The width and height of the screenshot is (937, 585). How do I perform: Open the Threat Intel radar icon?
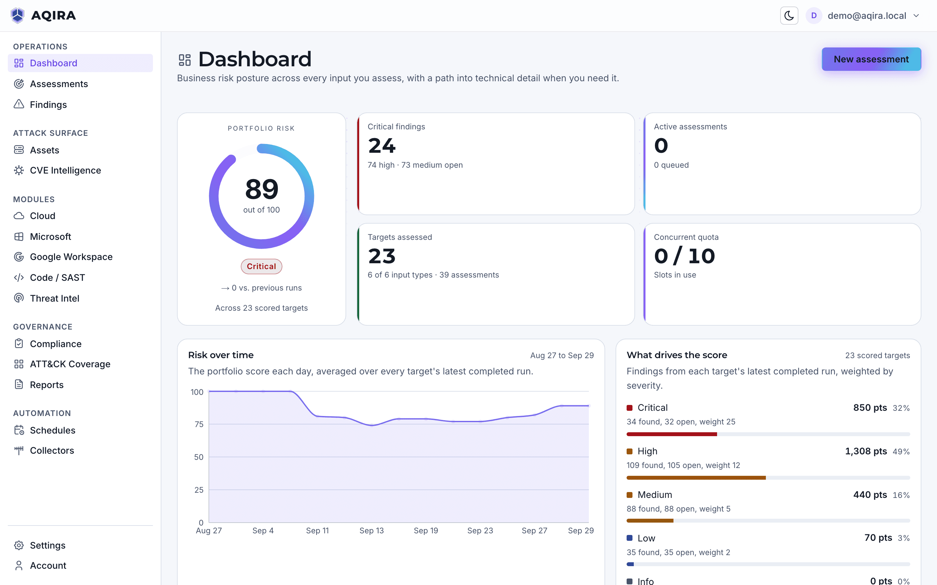click(19, 298)
